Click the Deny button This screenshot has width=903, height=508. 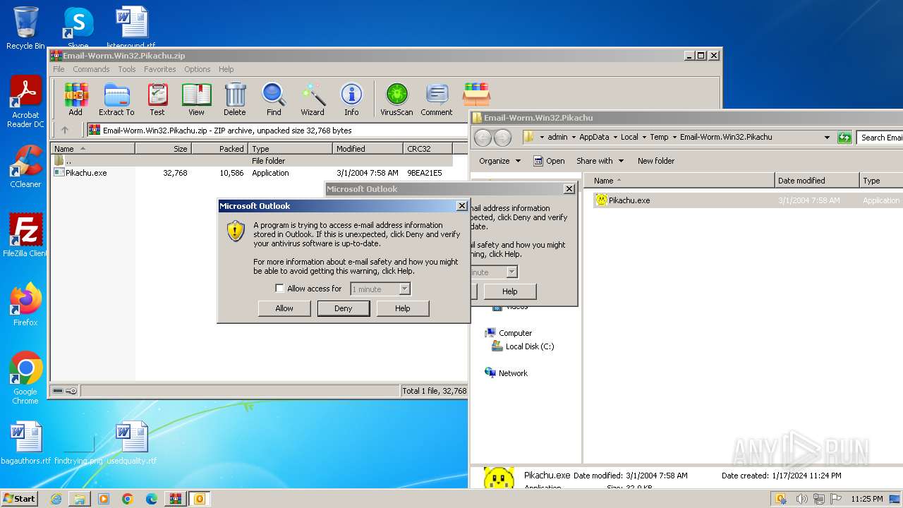tap(344, 308)
